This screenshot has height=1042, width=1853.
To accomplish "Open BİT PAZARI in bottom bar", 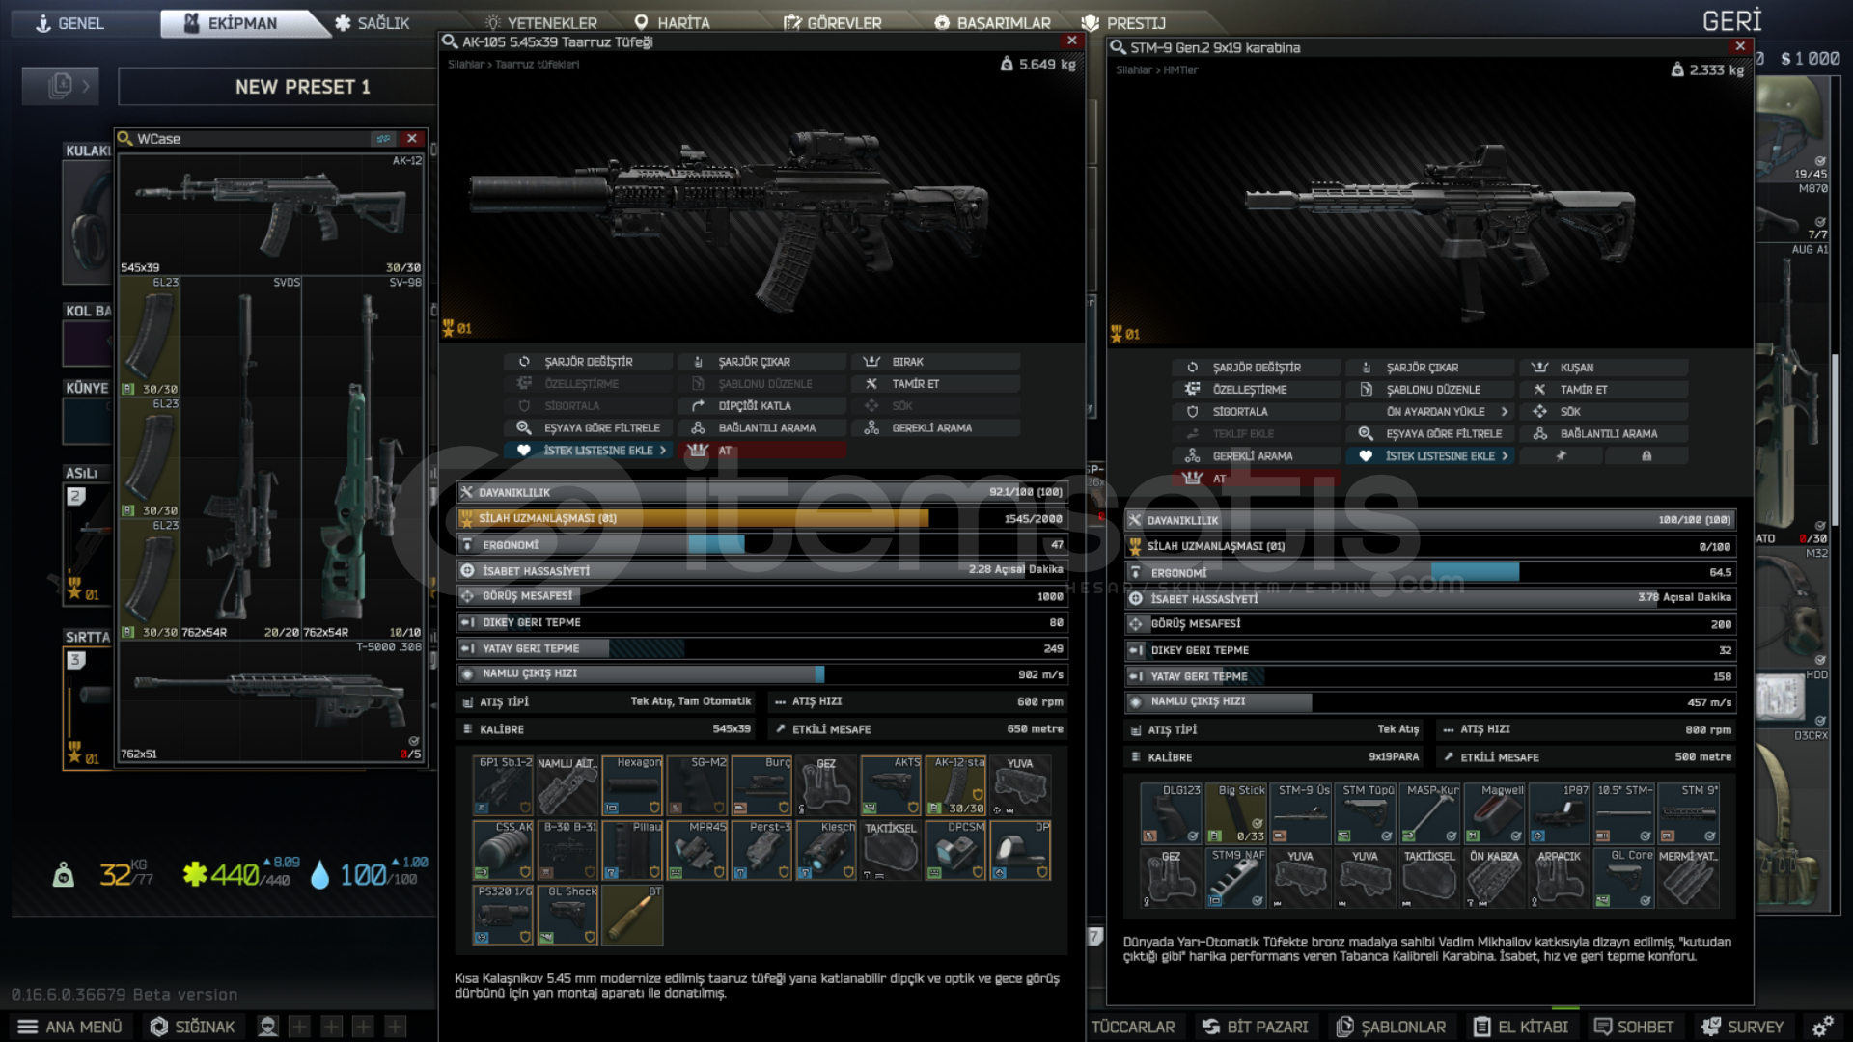I will click(x=1255, y=1027).
